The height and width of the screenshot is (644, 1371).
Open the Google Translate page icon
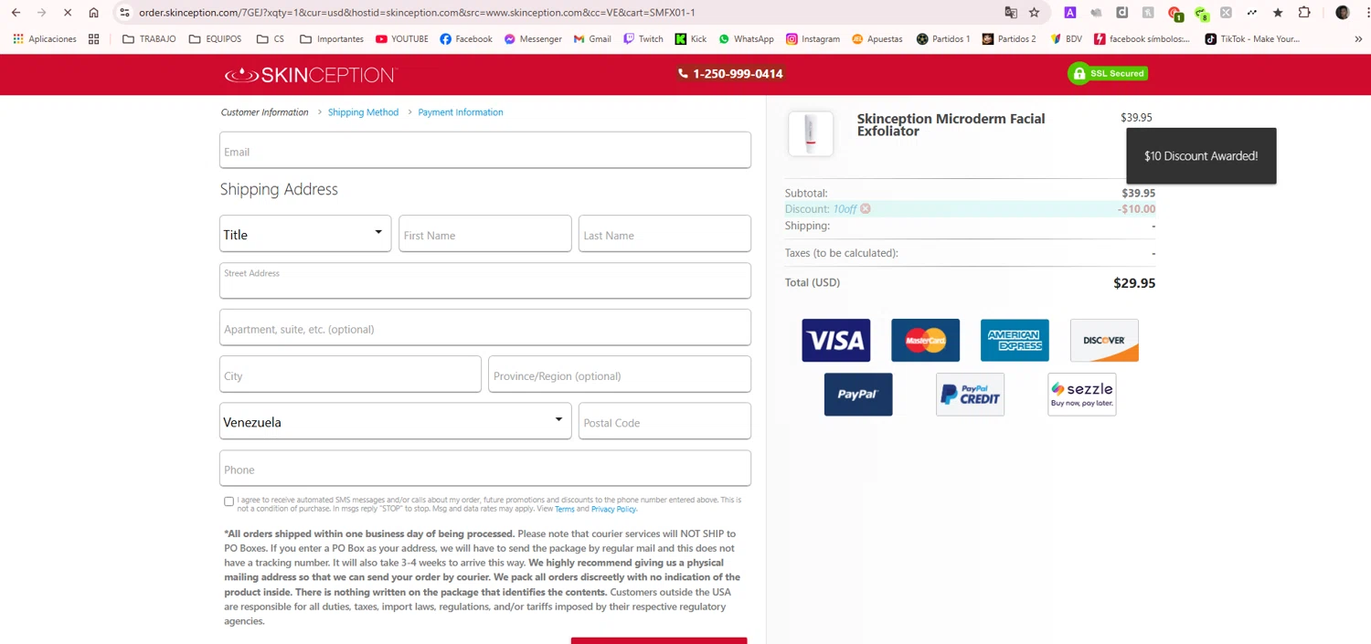[1011, 13]
